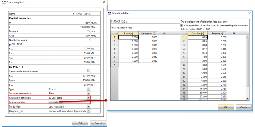Click the Prestressing Steel window app icon
Screen dimensions: 255x127
pyautogui.click(x=4, y=2)
